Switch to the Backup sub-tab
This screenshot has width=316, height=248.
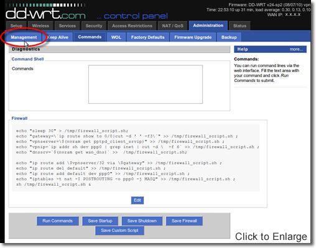(229, 37)
